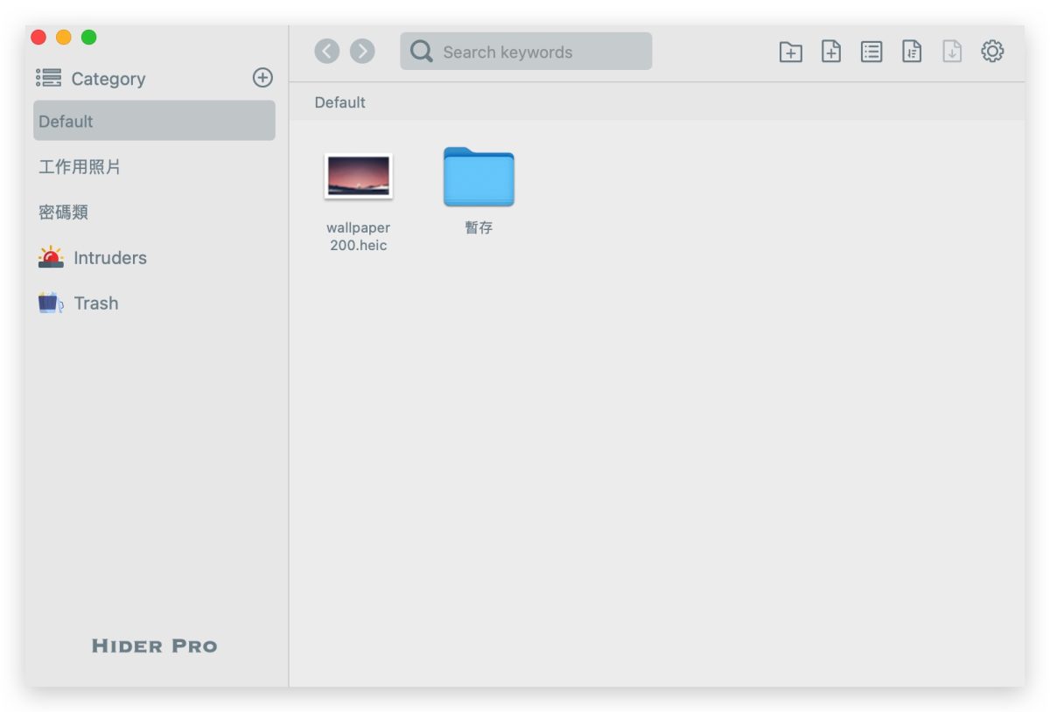Screen dimensions: 1050x712
Task: Click the Default breadcrumb path label
Action: (x=340, y=102)
